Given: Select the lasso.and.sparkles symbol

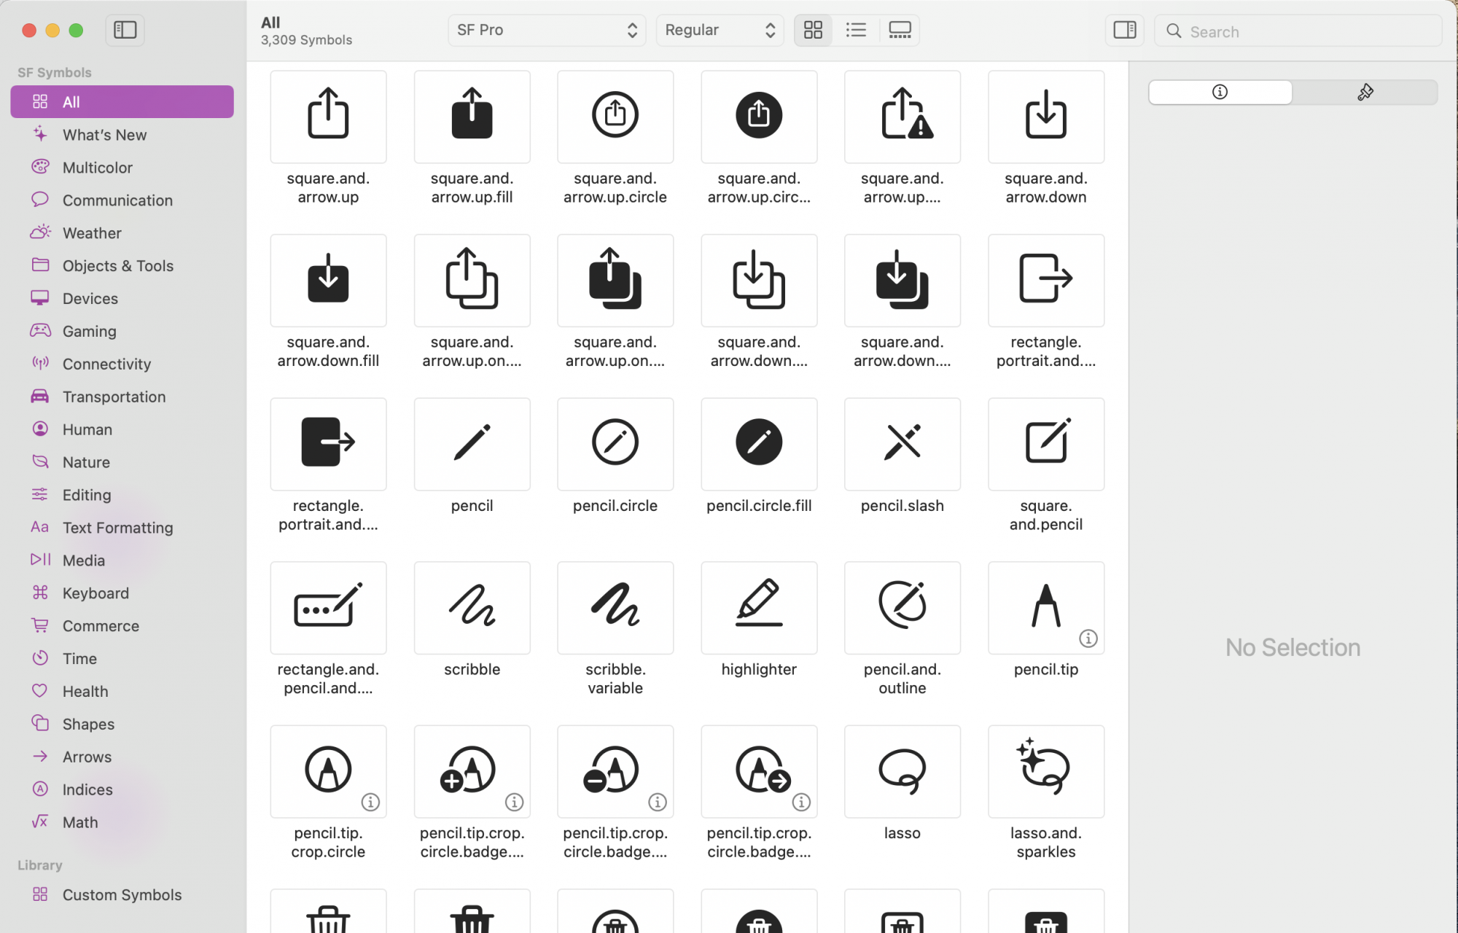Looking at the screenshot, I should click(1046, 771).
